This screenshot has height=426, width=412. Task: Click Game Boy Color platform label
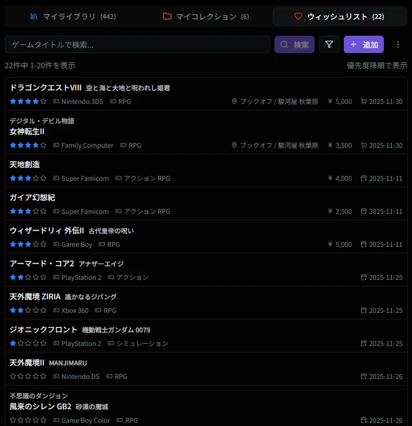point(86,420)
